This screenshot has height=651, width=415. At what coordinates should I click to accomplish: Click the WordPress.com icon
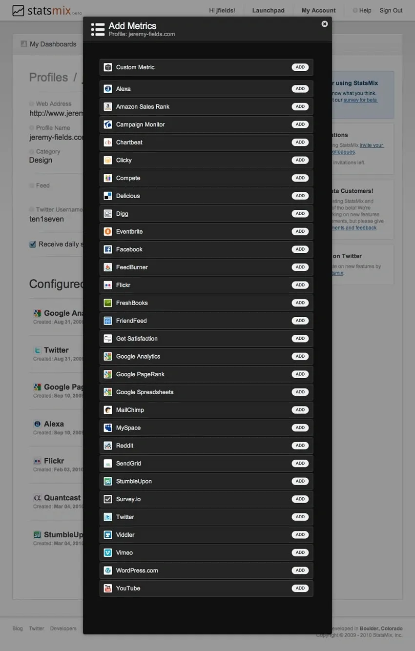coord(108,570)
